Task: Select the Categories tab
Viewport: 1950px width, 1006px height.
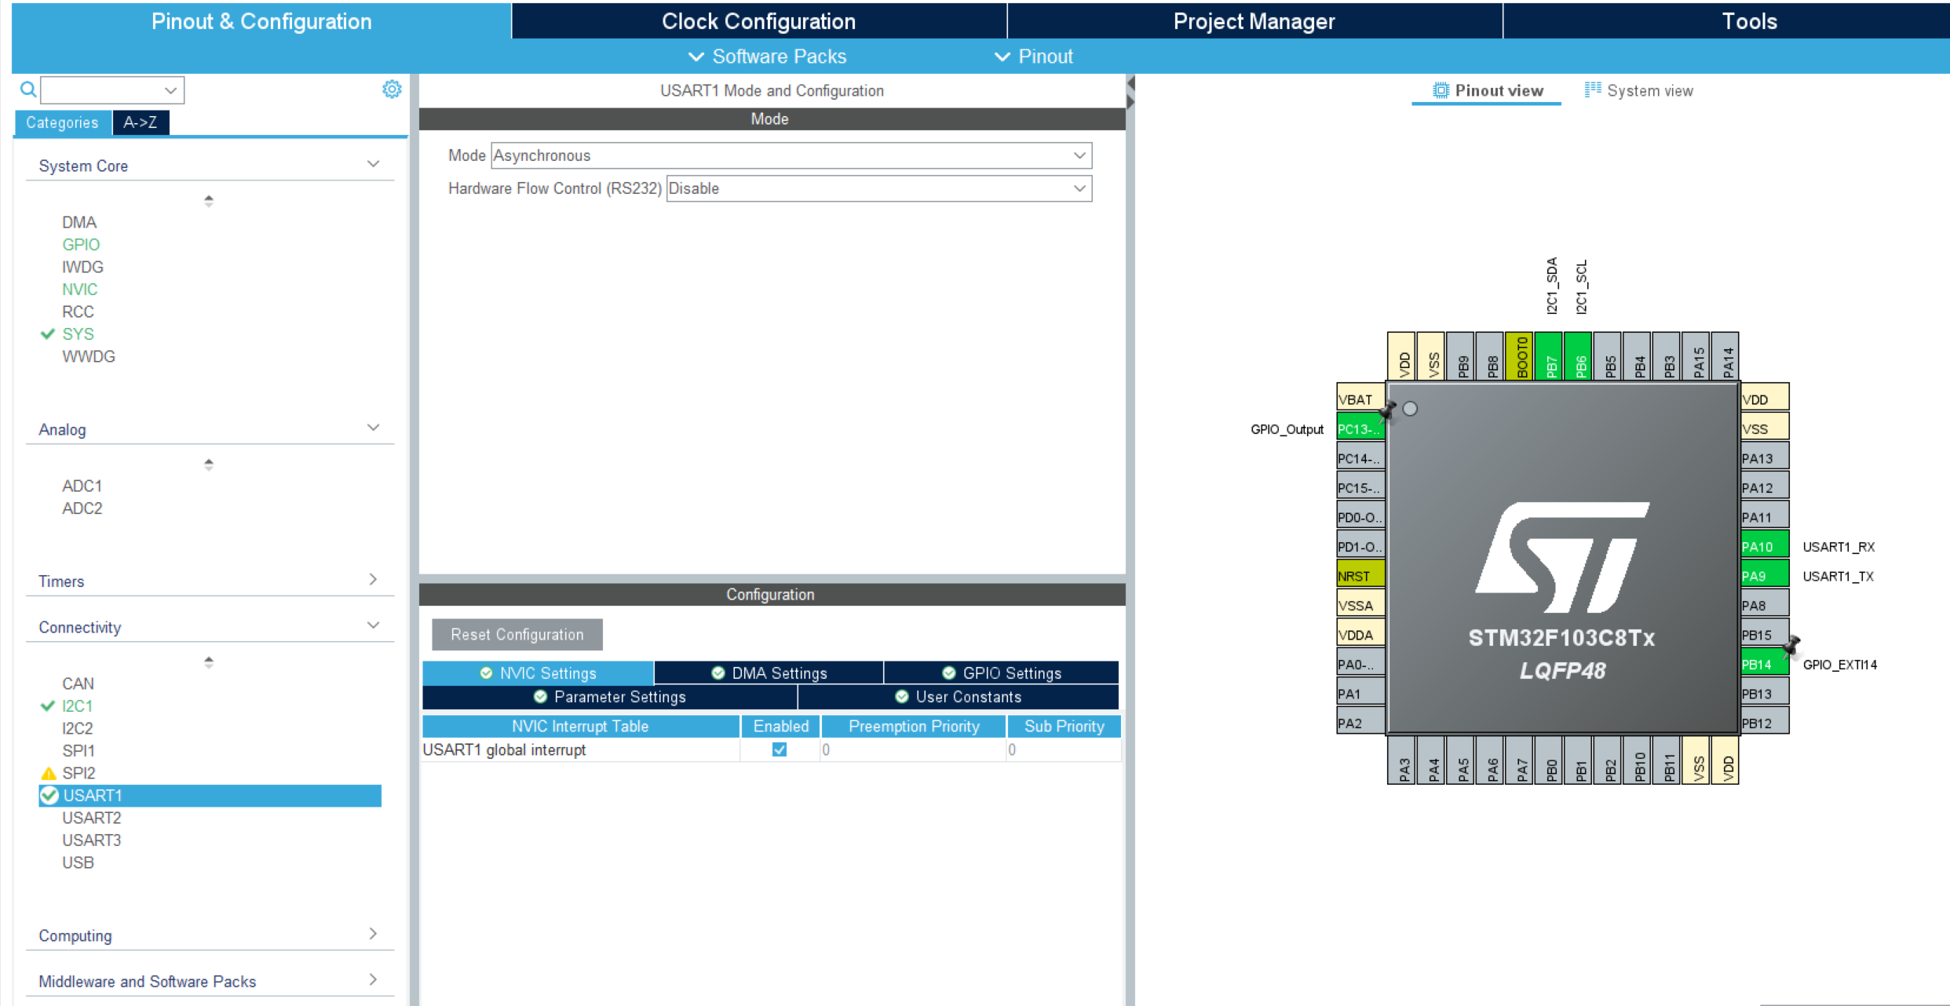Action: coord(62,122)
